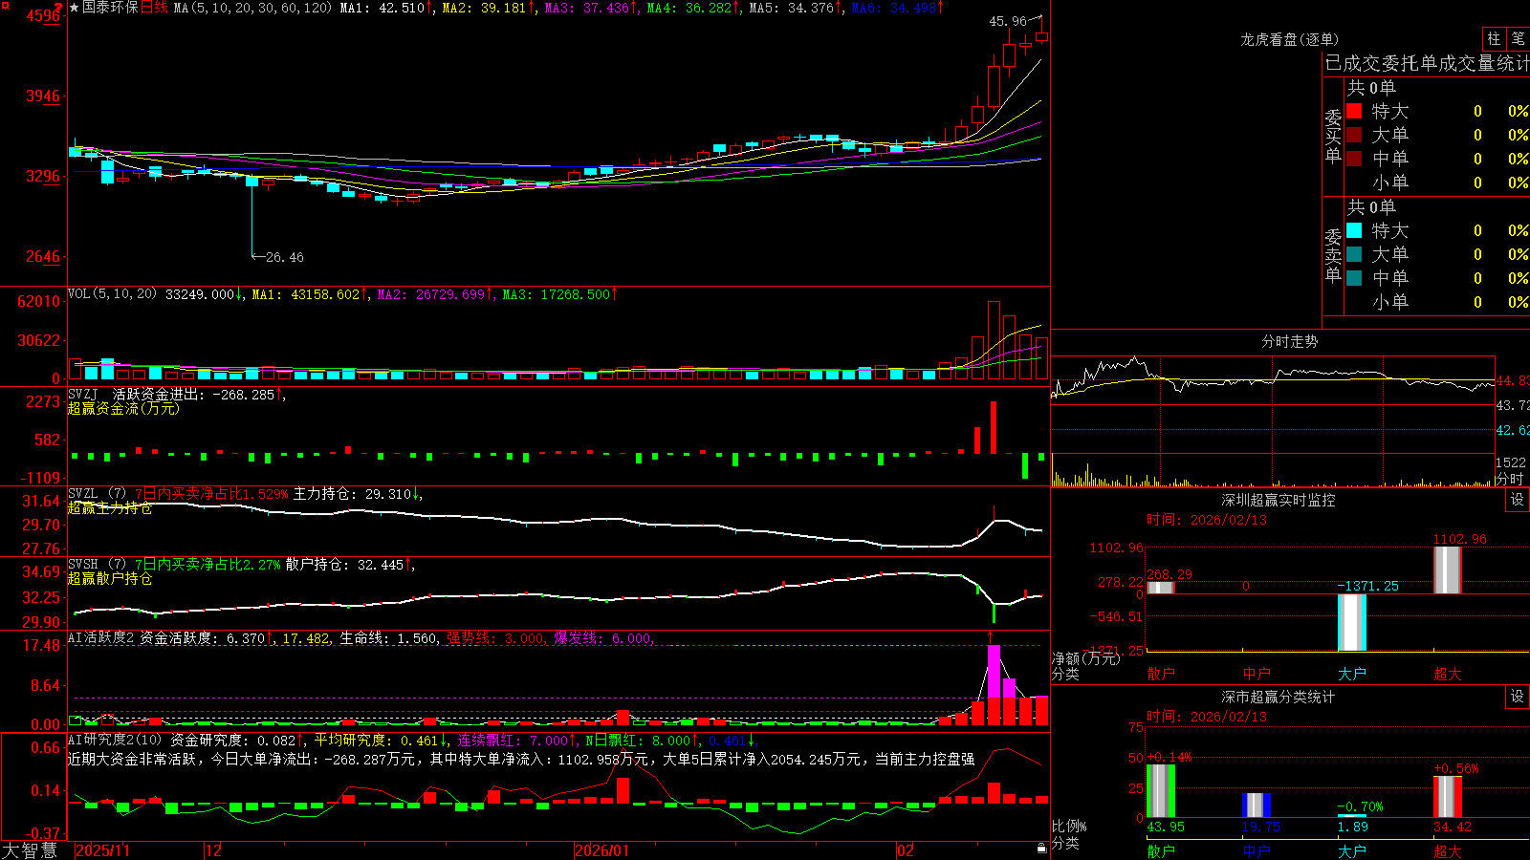Select the AI研究度2(10) indicator label
The width and height of the screenshot is (1530, 860).
(115, 740)
